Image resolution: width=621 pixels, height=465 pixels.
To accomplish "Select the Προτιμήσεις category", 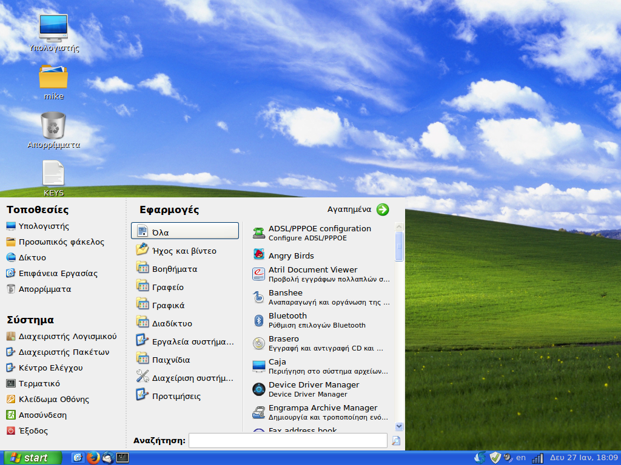I will pos(185,396).
